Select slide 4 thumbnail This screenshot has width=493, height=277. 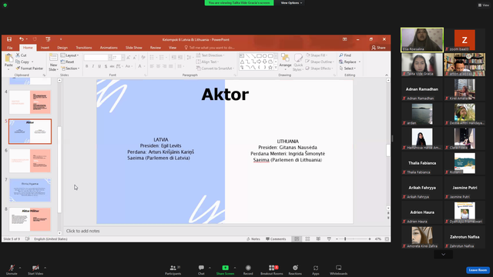30,102
